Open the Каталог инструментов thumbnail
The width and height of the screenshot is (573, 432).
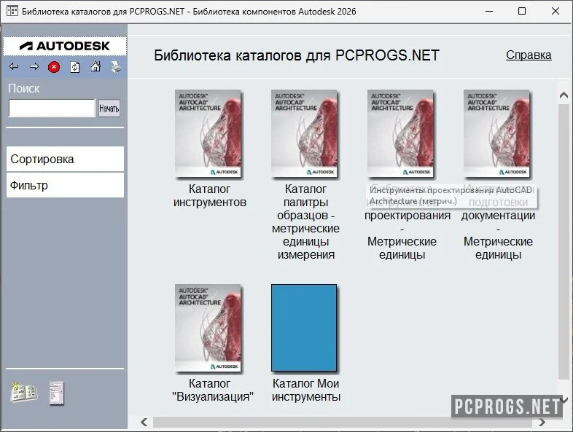click(208, 133)
